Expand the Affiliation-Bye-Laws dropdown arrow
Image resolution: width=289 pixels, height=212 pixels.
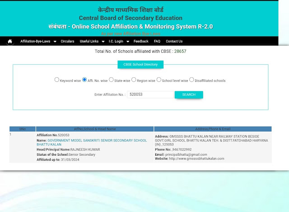(55, 41)
